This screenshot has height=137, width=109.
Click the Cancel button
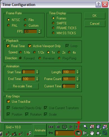click(x=95, y=24)
